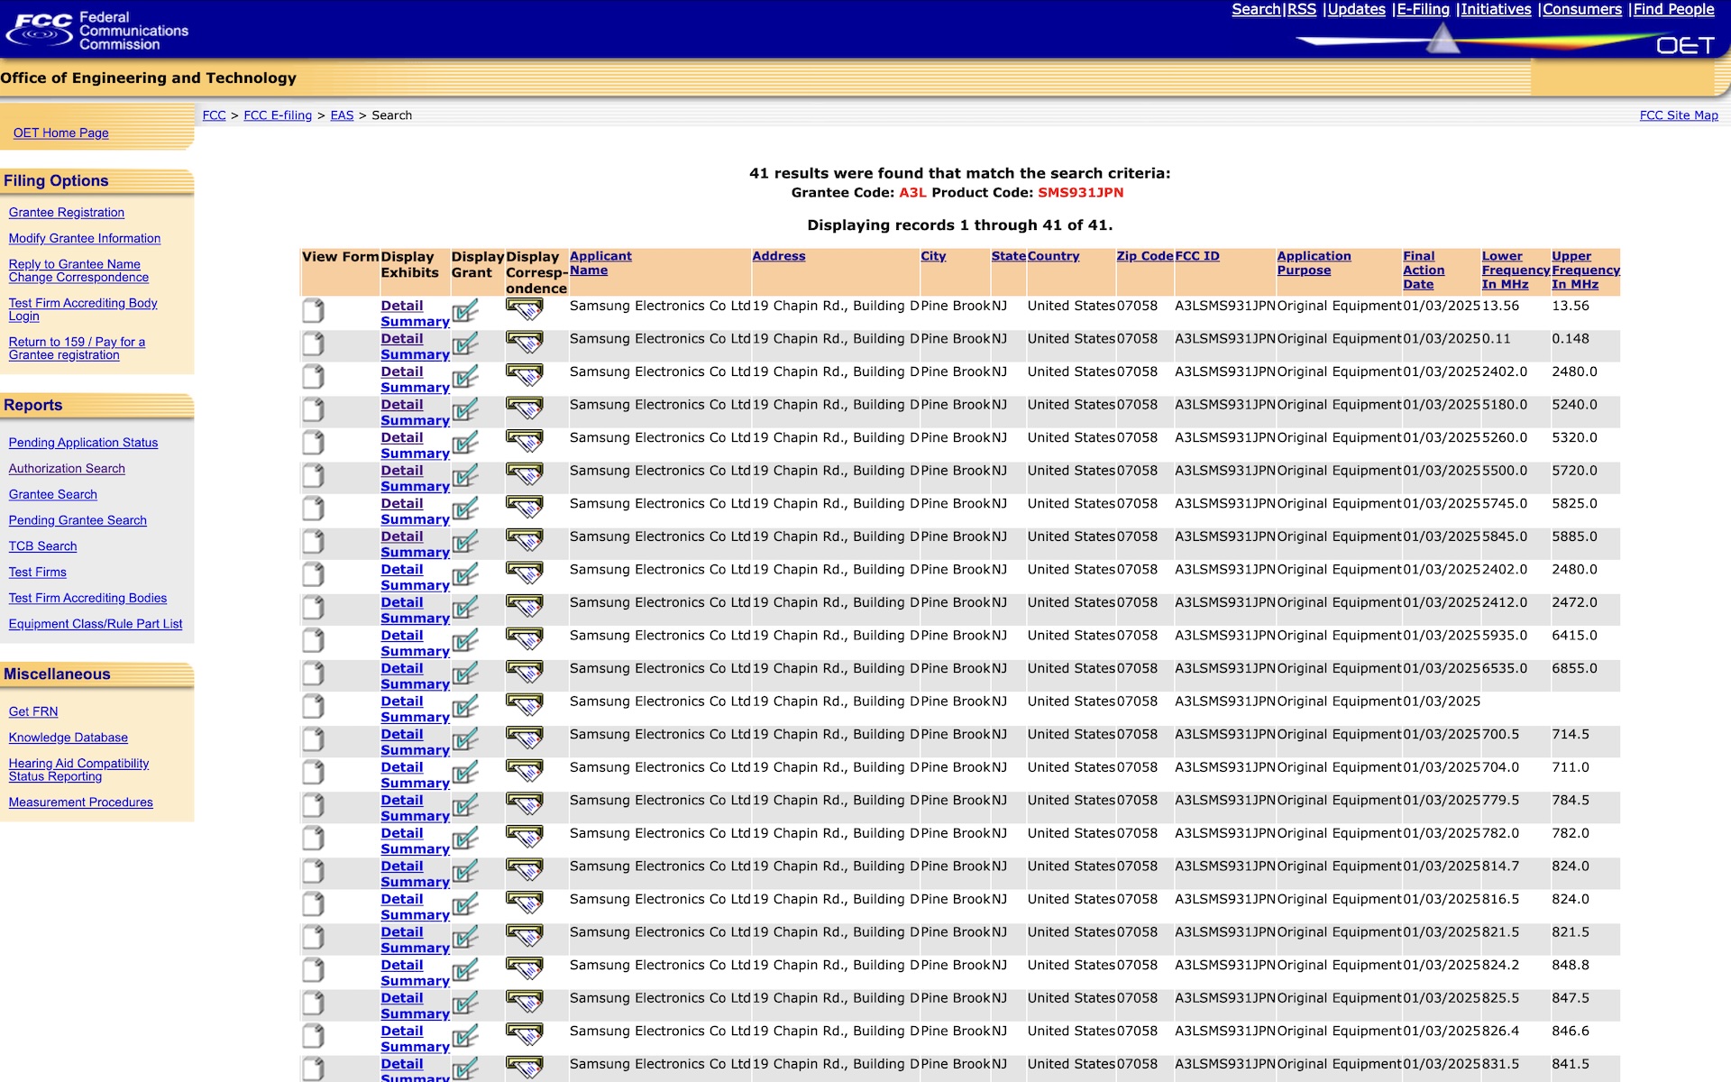The width and height of the screenshot is (1731, 1082).
Task: Open View Form icon for 13.56 MHz row
Action: pyautogui.click(x=313, y=311)
